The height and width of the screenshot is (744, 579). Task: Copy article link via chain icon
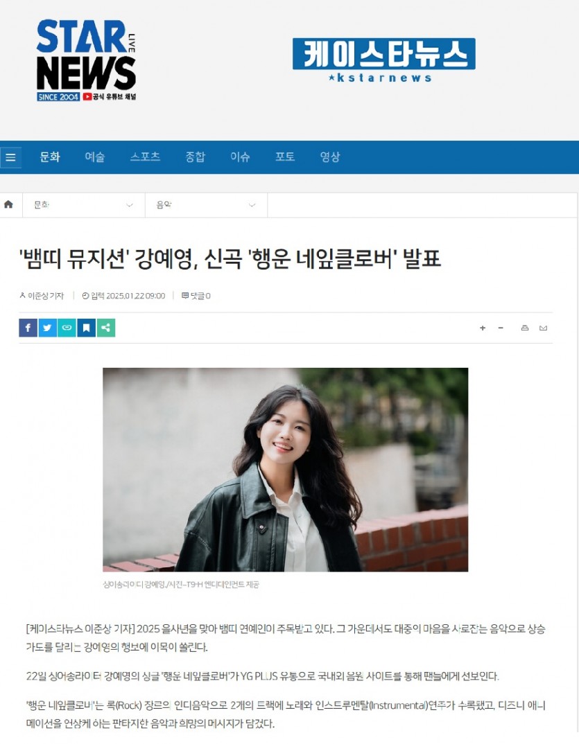67,328
